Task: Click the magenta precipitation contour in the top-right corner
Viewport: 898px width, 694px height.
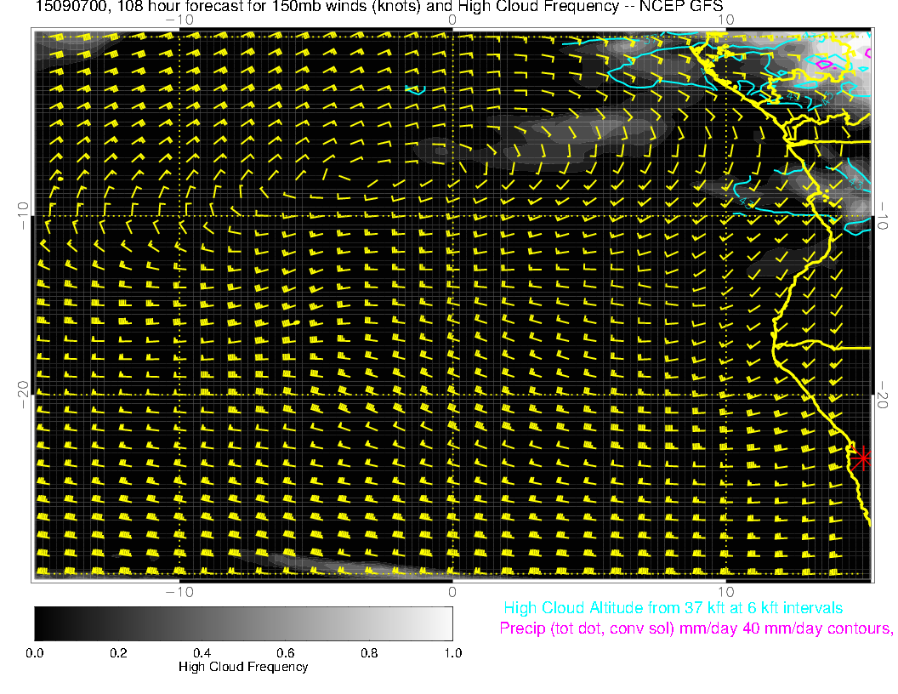Action: pyautogui.click(x=823, y=64)
